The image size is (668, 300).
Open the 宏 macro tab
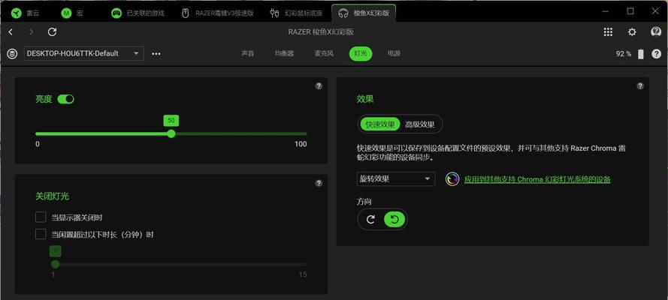[72, 13]
